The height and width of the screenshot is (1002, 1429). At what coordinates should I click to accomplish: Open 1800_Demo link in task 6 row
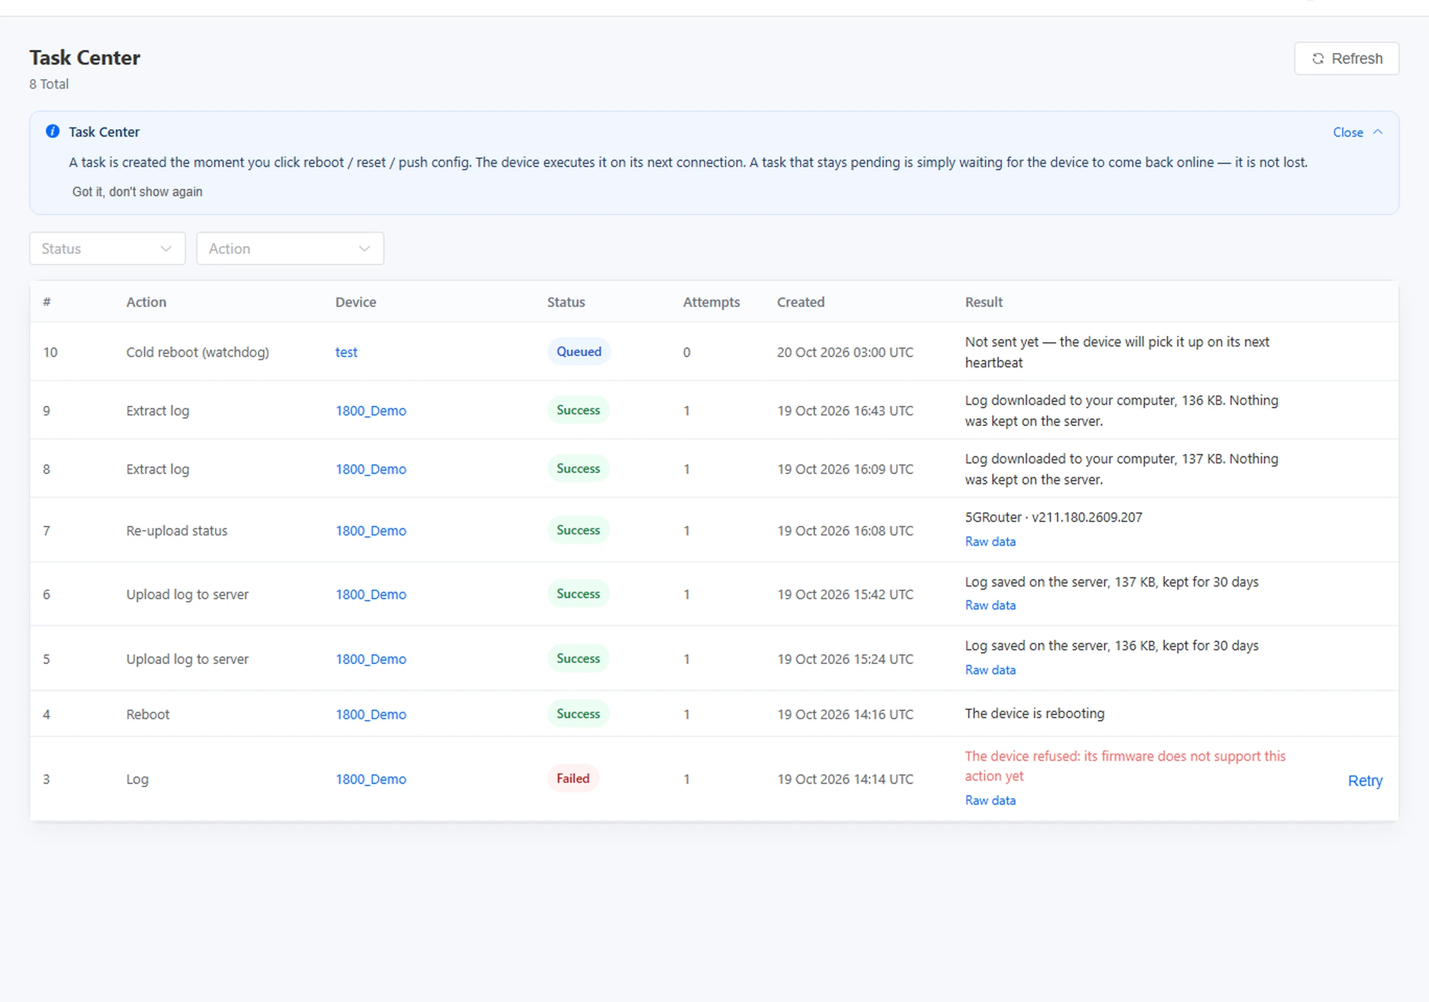371,594
